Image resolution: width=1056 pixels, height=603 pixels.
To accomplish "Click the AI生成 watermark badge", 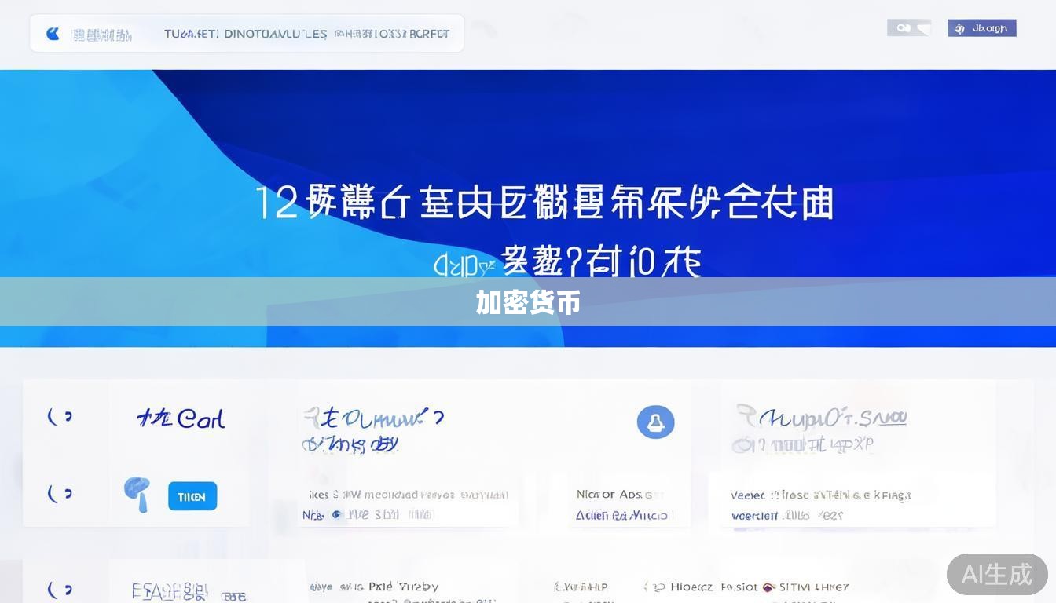I will 996,575.
